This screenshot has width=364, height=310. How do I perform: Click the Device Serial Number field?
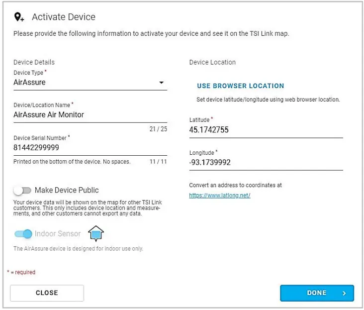tap(90, 148)
